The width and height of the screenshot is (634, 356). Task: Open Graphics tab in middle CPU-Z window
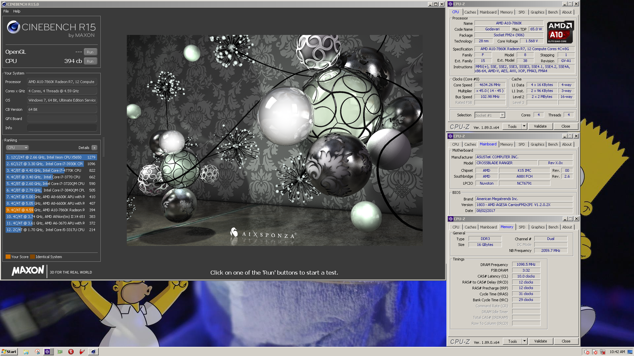[x=537, y=144]
